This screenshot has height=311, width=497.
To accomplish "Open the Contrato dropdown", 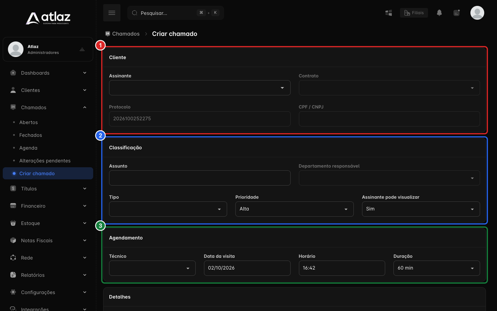I will point(389,88).
